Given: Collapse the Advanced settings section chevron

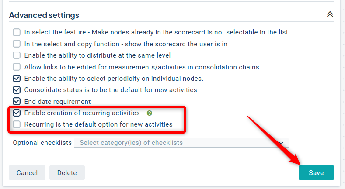Looking at the screenshot, I should click(x=330, y=14).
